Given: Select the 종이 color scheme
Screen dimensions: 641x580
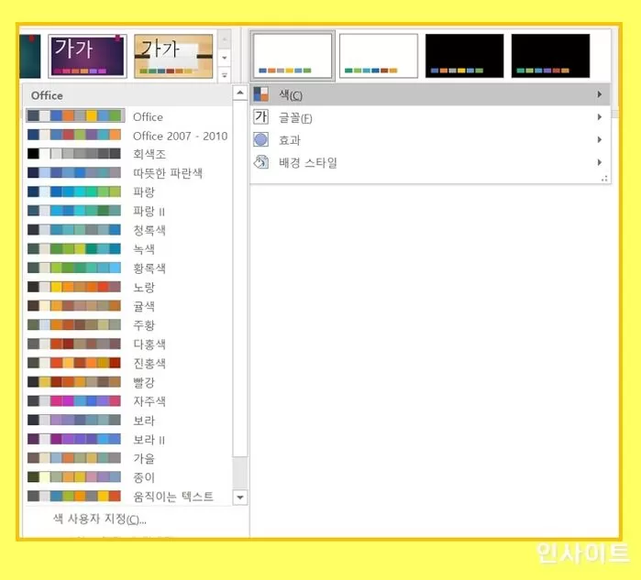Looking at the screenshot, I should (128, 477).
